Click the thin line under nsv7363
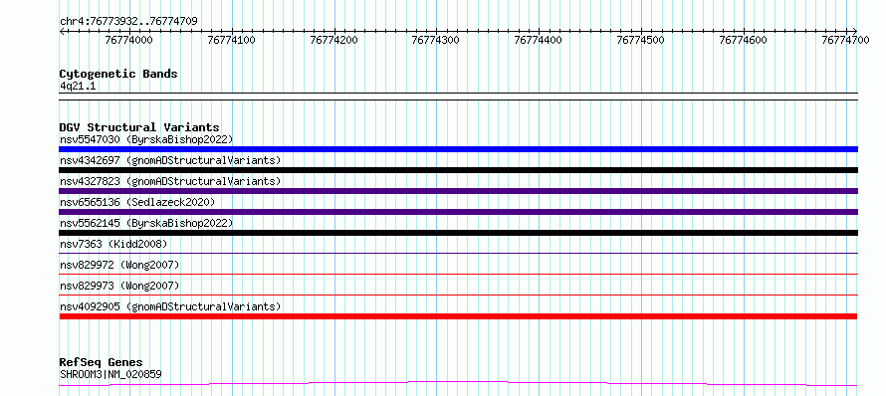Viewport: 886px width, 396px height. (458, 253)
